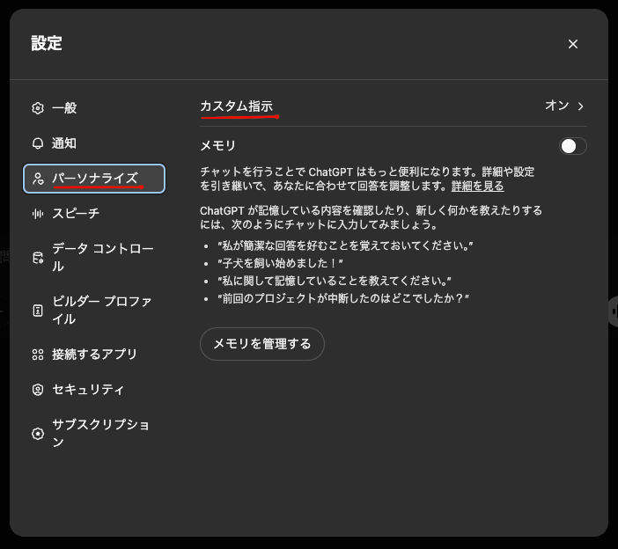Viewport: 618px width, 549px height.
Task: Select the パーソナライズ tab
Action: (x=94, y=179)
